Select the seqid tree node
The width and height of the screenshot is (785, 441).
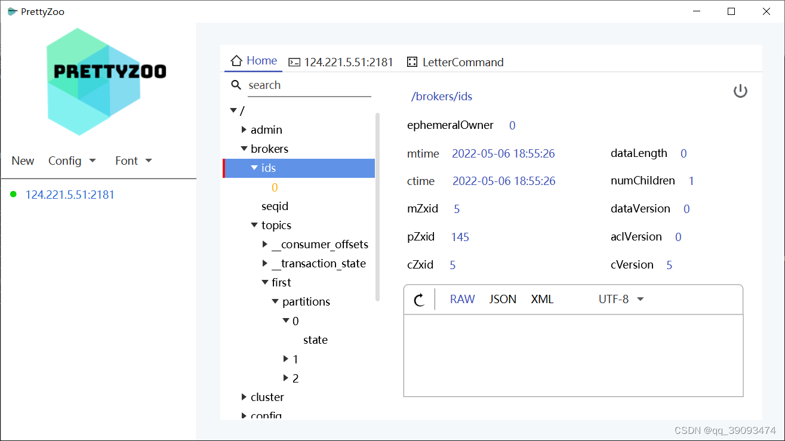pyautogui.click(x=275, y=206)
